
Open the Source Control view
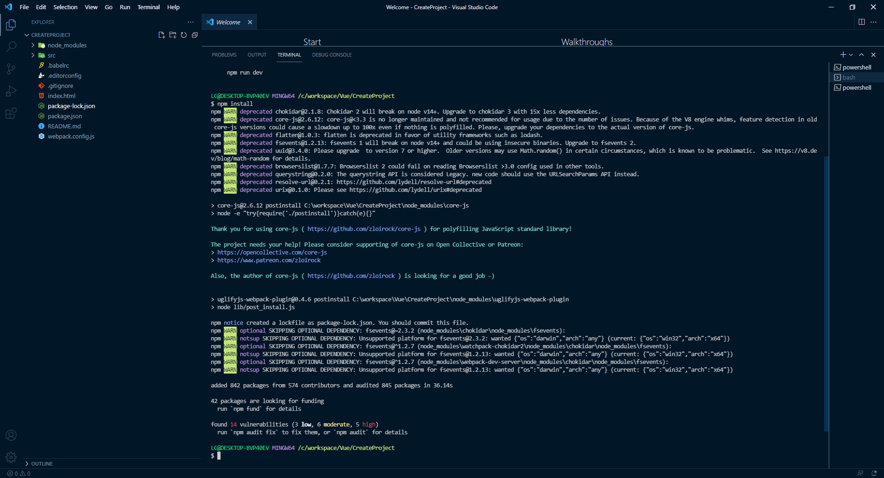click(x=11, y=69)
